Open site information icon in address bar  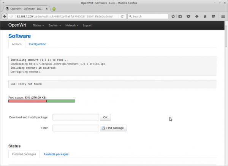tap(11, 16)
